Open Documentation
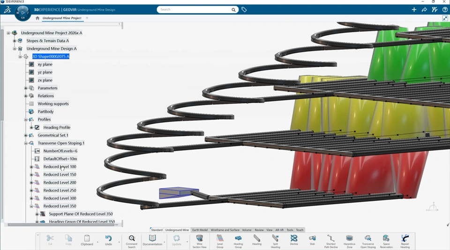The width and height of the screenshot is (450, 250). (152, 240)
